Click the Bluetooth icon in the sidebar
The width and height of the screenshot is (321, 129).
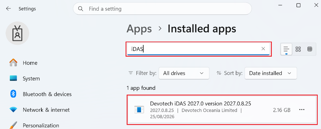coord(13,94)
